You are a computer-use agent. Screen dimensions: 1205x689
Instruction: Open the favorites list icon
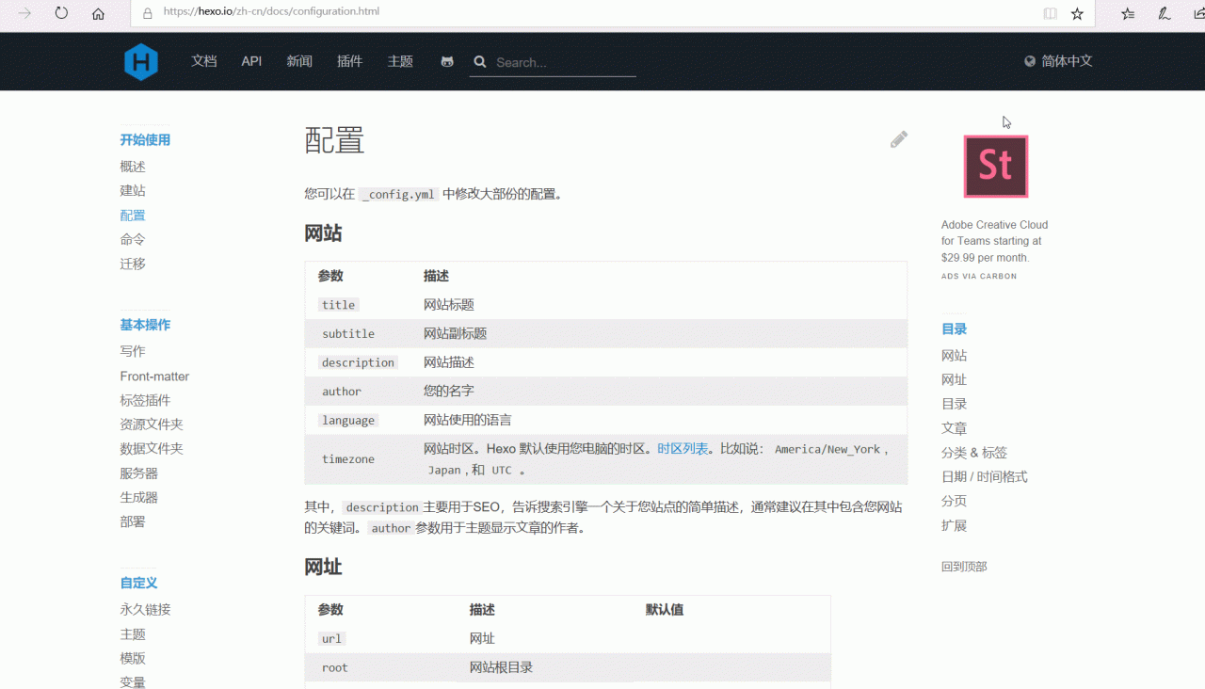coord(1128,13)
